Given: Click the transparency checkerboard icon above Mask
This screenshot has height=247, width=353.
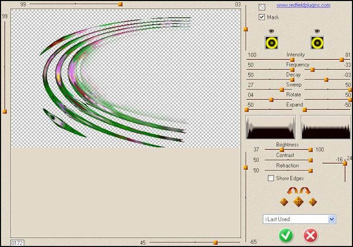Looking at the screenshot, I should [262, 7].
